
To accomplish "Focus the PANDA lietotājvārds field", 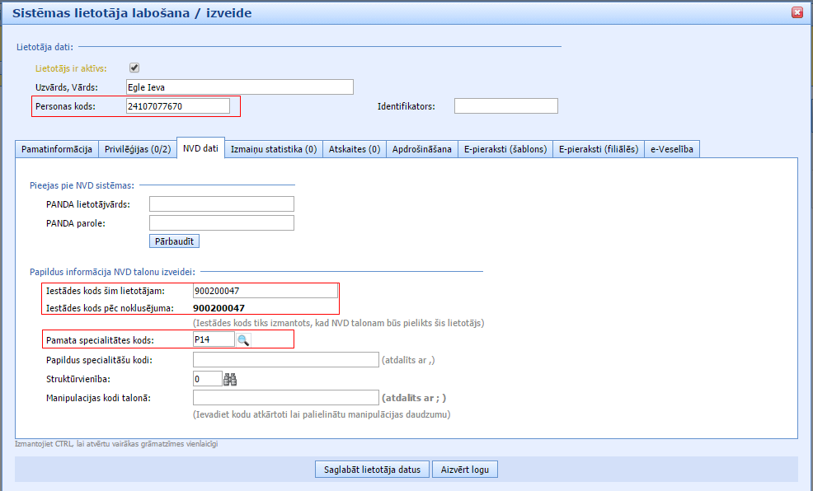I will coord(222,203).
